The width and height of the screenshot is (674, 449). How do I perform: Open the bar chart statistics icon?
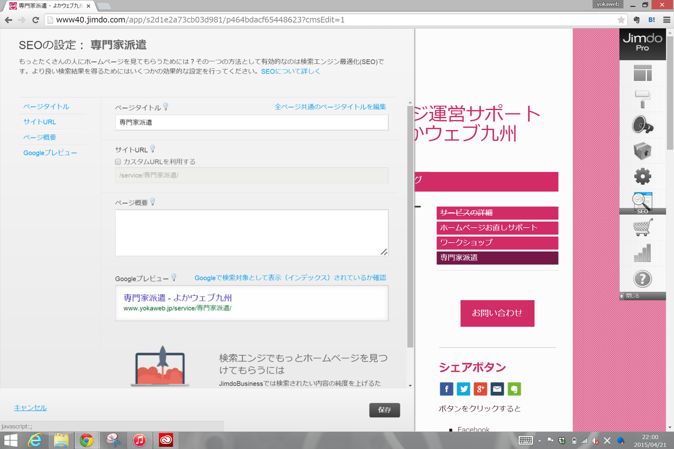pos(642,253)
